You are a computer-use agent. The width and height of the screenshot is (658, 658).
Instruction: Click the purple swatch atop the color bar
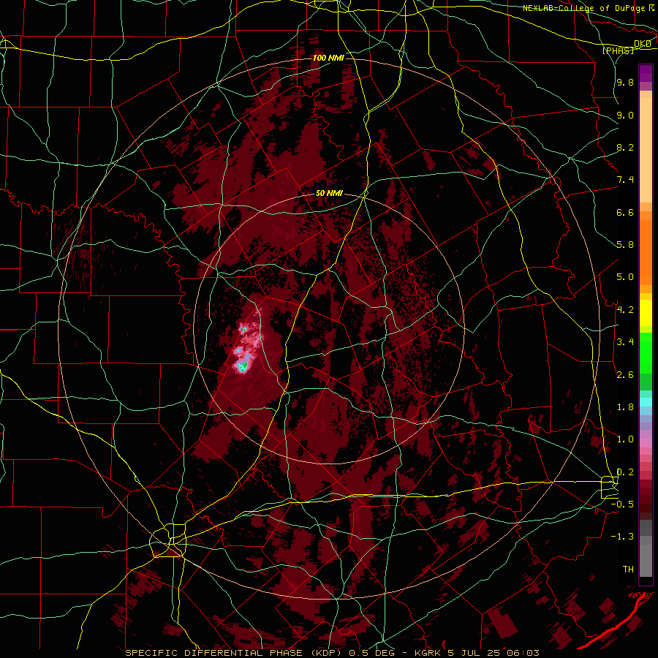646,73
